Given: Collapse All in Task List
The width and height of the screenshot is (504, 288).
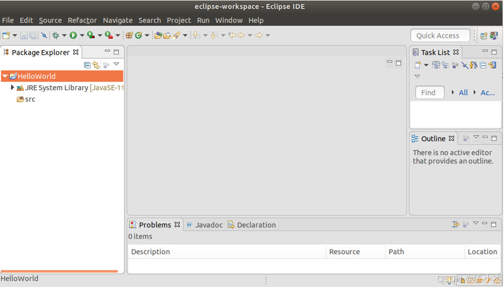Looking at the screenshot, I should 483,65.
